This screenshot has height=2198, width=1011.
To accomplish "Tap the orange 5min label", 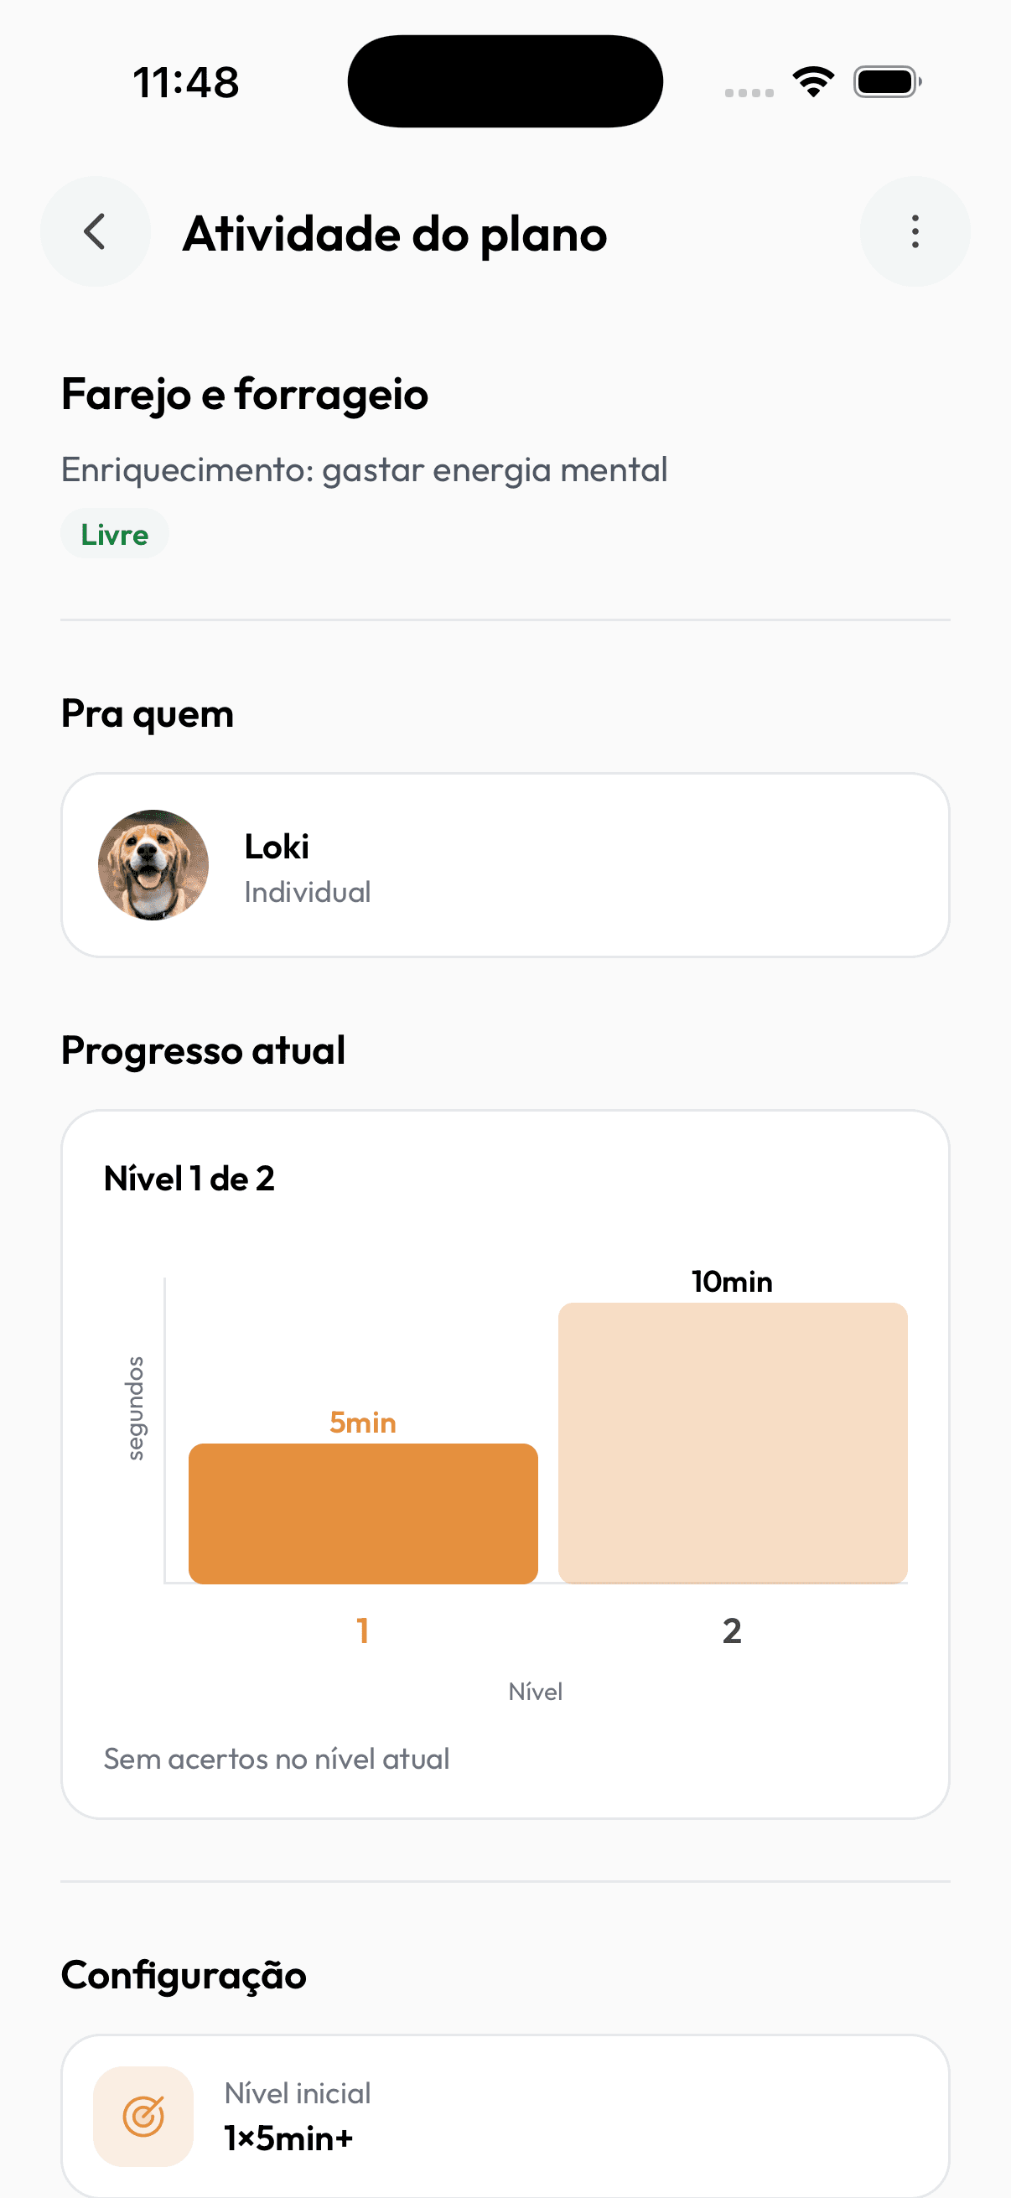I will pos(363,1423).
